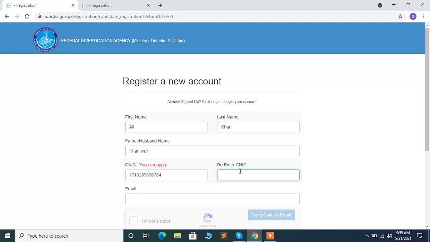Check the I'm not a robot box

(134, 221)
